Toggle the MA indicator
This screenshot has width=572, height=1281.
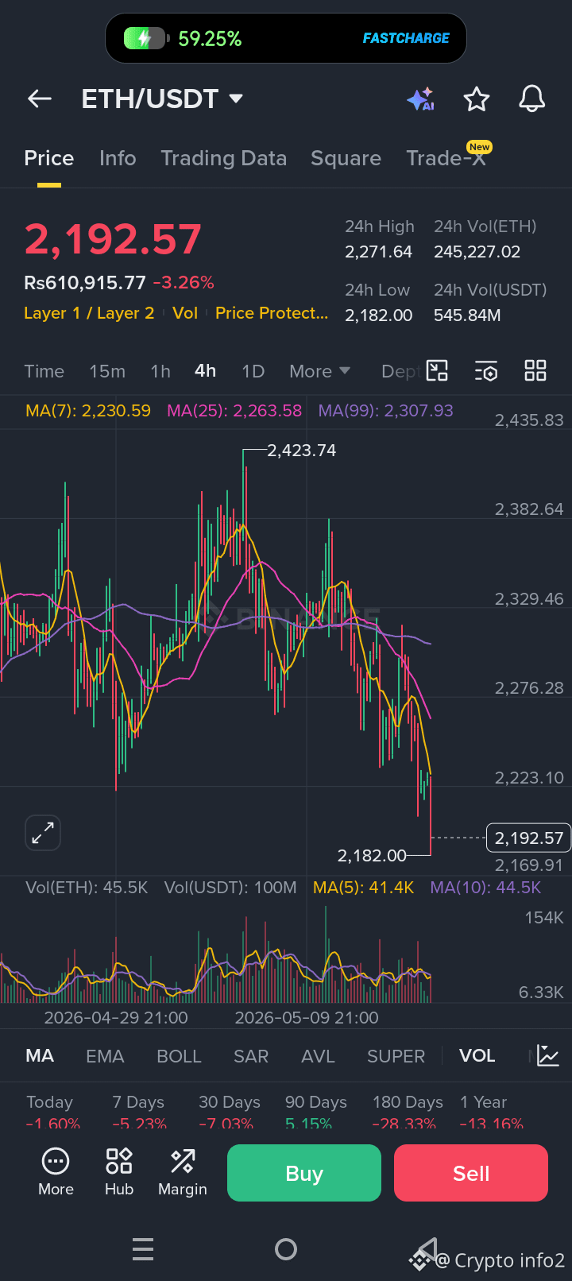(40, 1056)
